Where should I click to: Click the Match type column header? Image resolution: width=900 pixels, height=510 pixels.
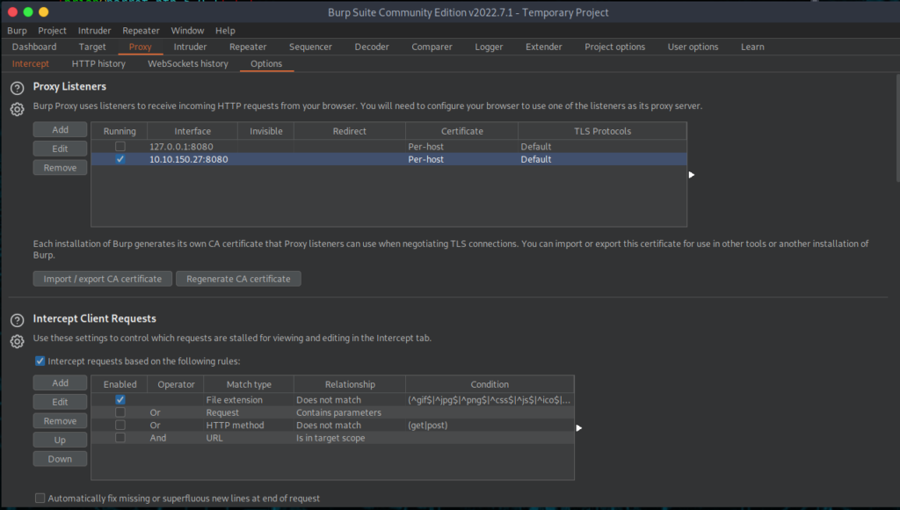249,384
